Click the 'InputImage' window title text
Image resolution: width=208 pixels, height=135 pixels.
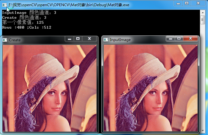pyautogui.click(x=120, y=40)
